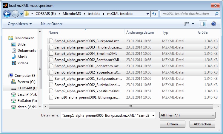Expand the view options dropdown arrow

(x=193, y=24)
